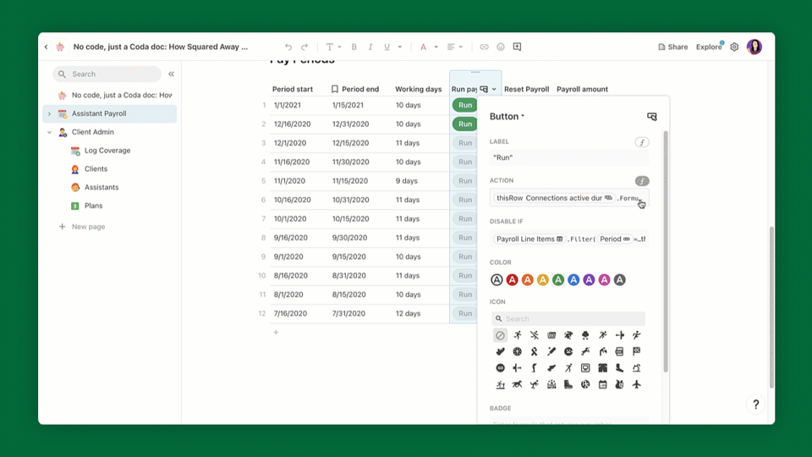Click the button icon in panel header

coord(652,117)
